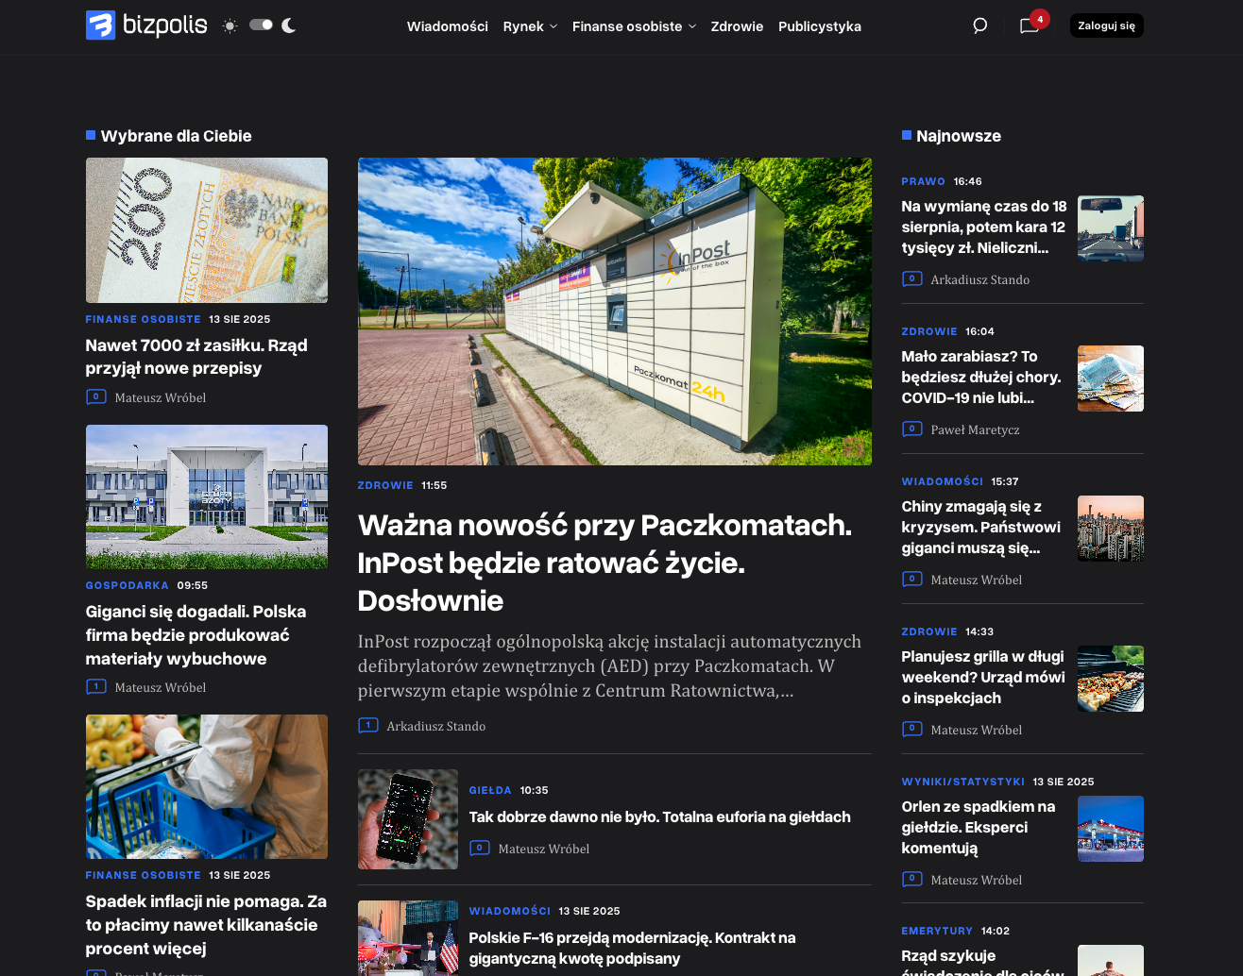Expand the Rynek dropdown menu
Viewport: 1243px width, 976px height.
[530, 26]
